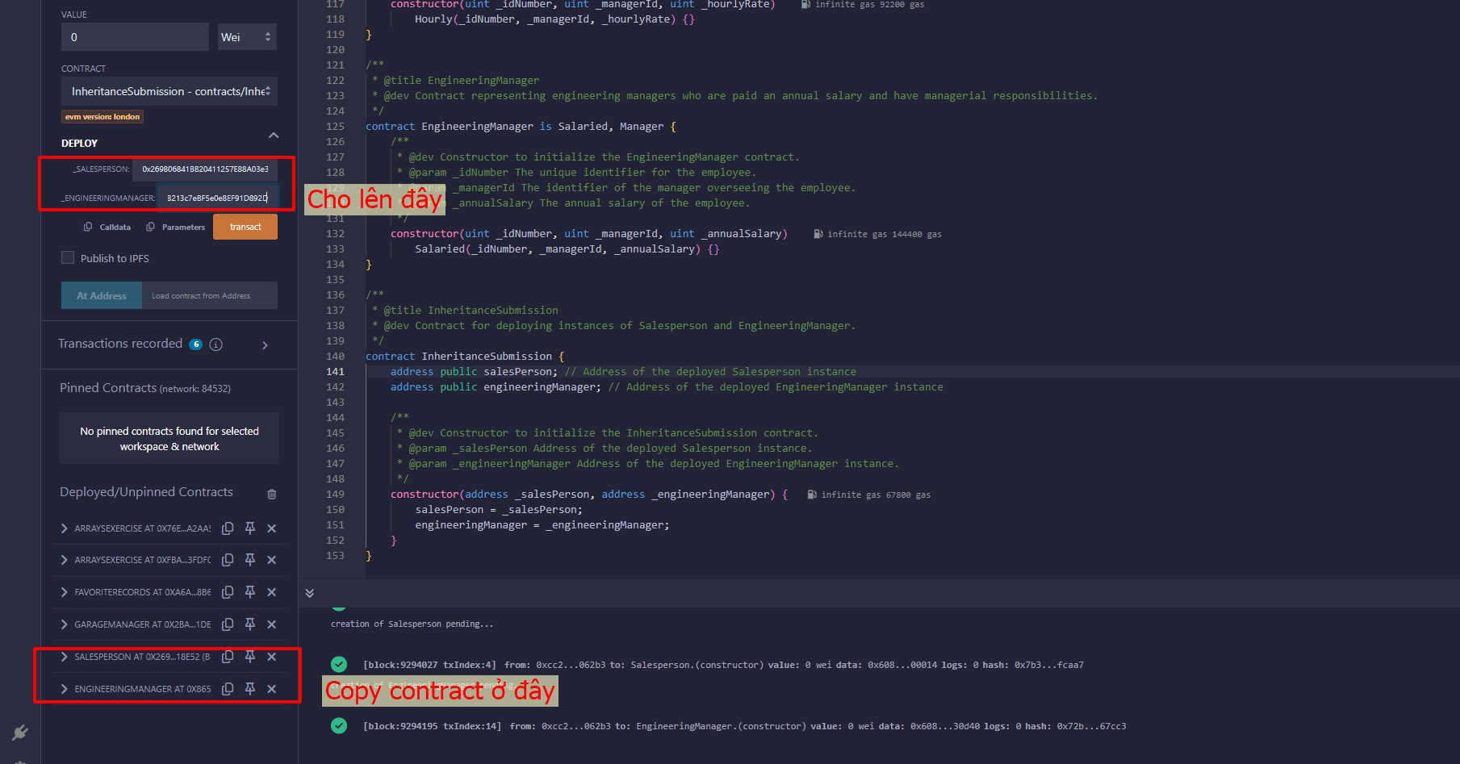Pin the ARRAYSEXERCISE AT 0X76E contract
The width and height of the screenshot is (1460, 764).
[x=250, y=528]
